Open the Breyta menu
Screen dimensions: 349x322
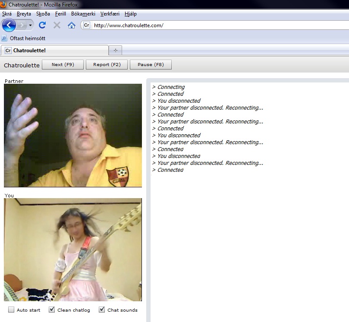click(x=24, y=14)
